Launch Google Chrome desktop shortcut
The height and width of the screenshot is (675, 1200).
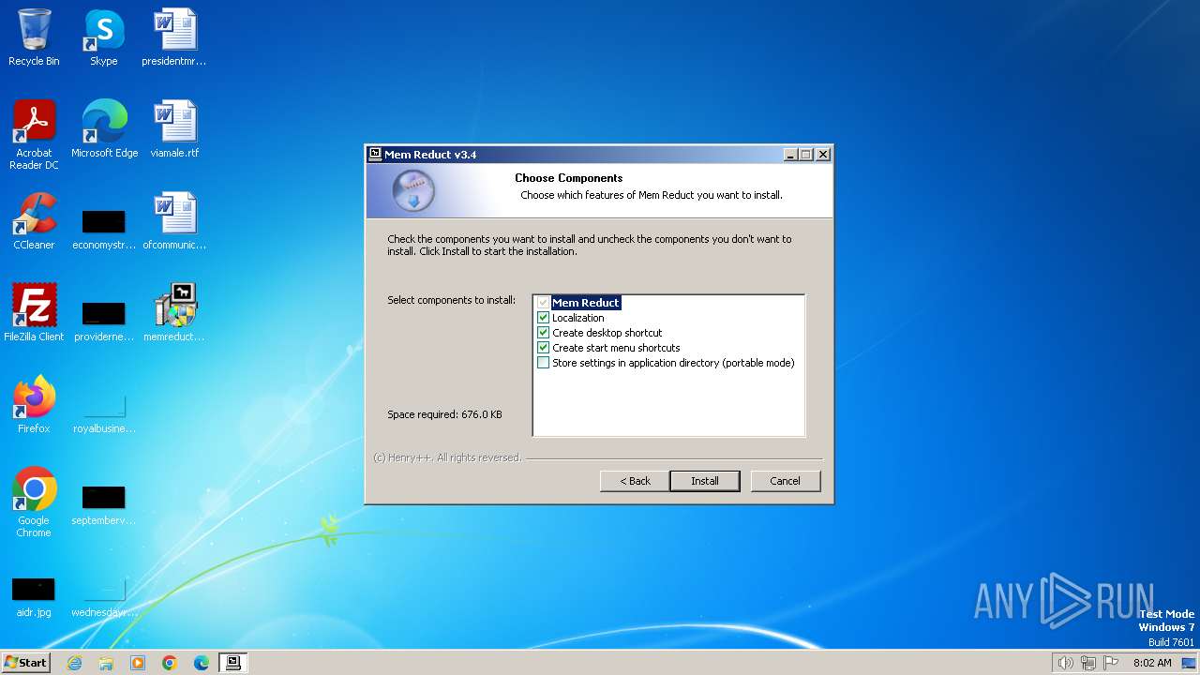(x=34, y=502)
